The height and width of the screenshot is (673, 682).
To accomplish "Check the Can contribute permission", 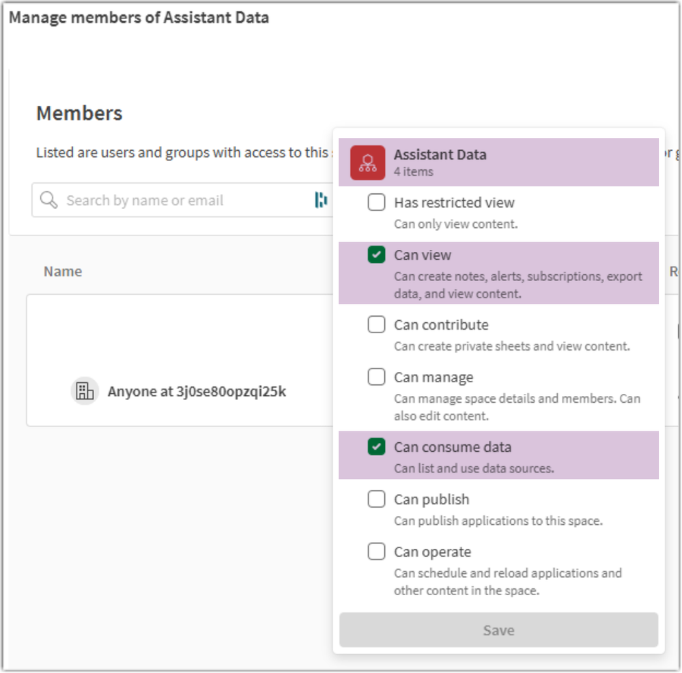I will point(376,324).
